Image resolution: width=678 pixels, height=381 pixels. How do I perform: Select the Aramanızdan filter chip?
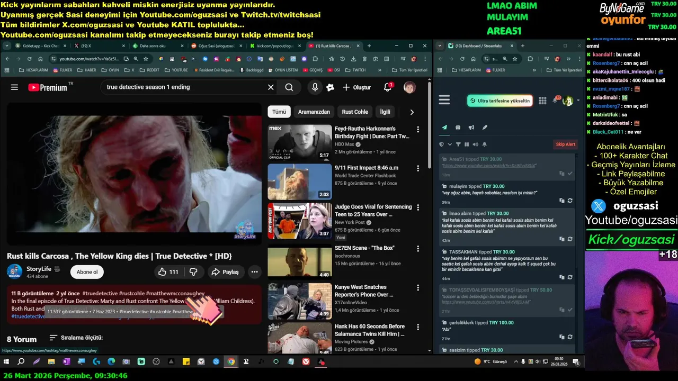pyautogui.click(x=314, y=112)
